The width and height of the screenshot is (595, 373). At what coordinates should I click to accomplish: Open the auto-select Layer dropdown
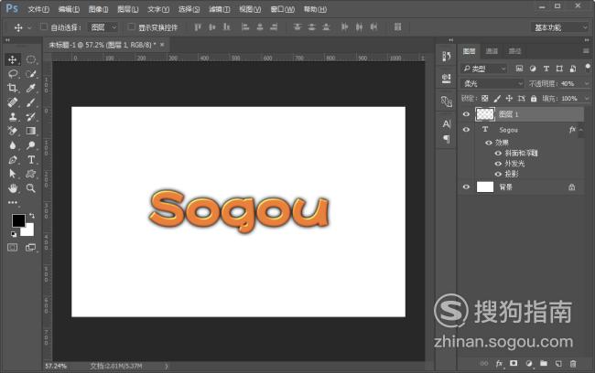[103, 27]
